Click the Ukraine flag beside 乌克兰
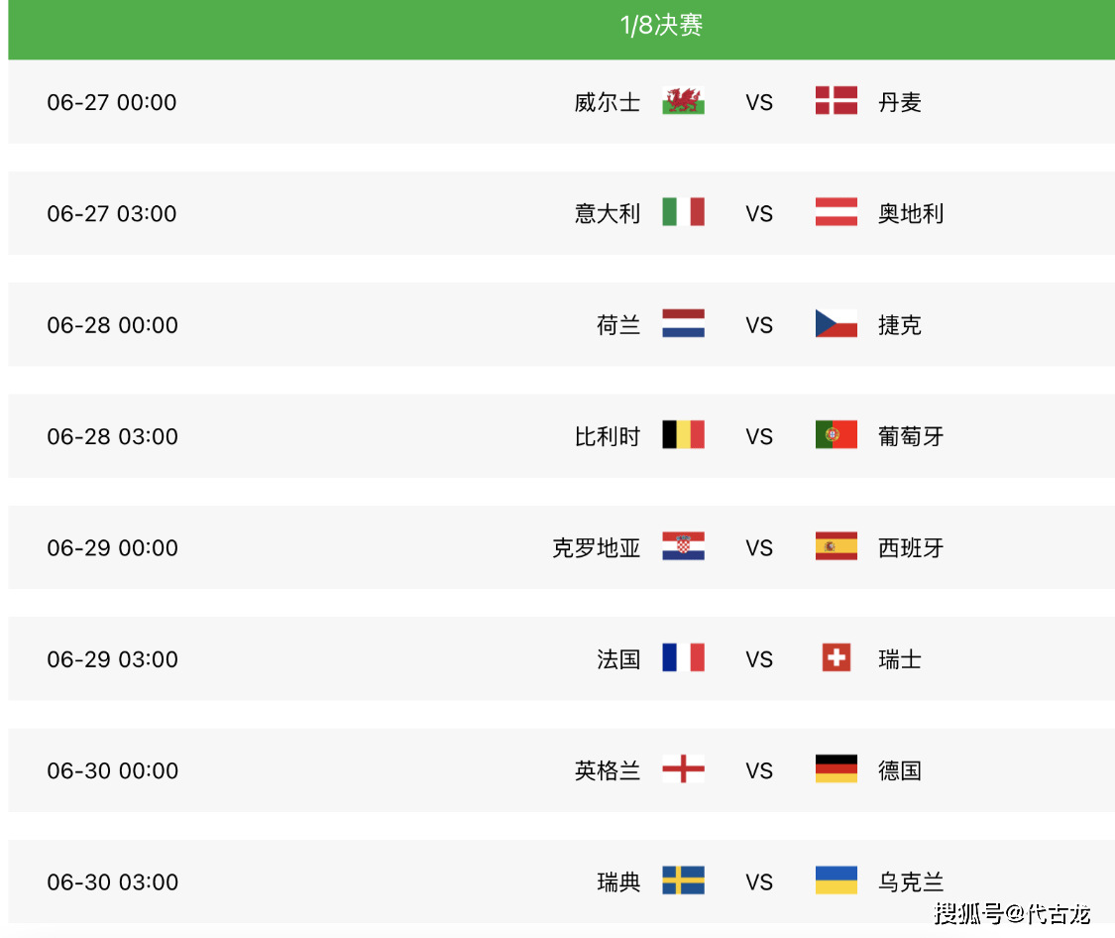 coord(836,880)
